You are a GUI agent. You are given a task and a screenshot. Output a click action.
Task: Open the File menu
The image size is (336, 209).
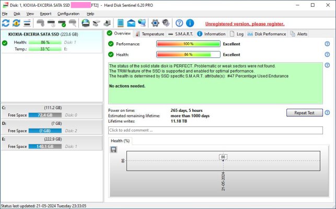point(5,14)
